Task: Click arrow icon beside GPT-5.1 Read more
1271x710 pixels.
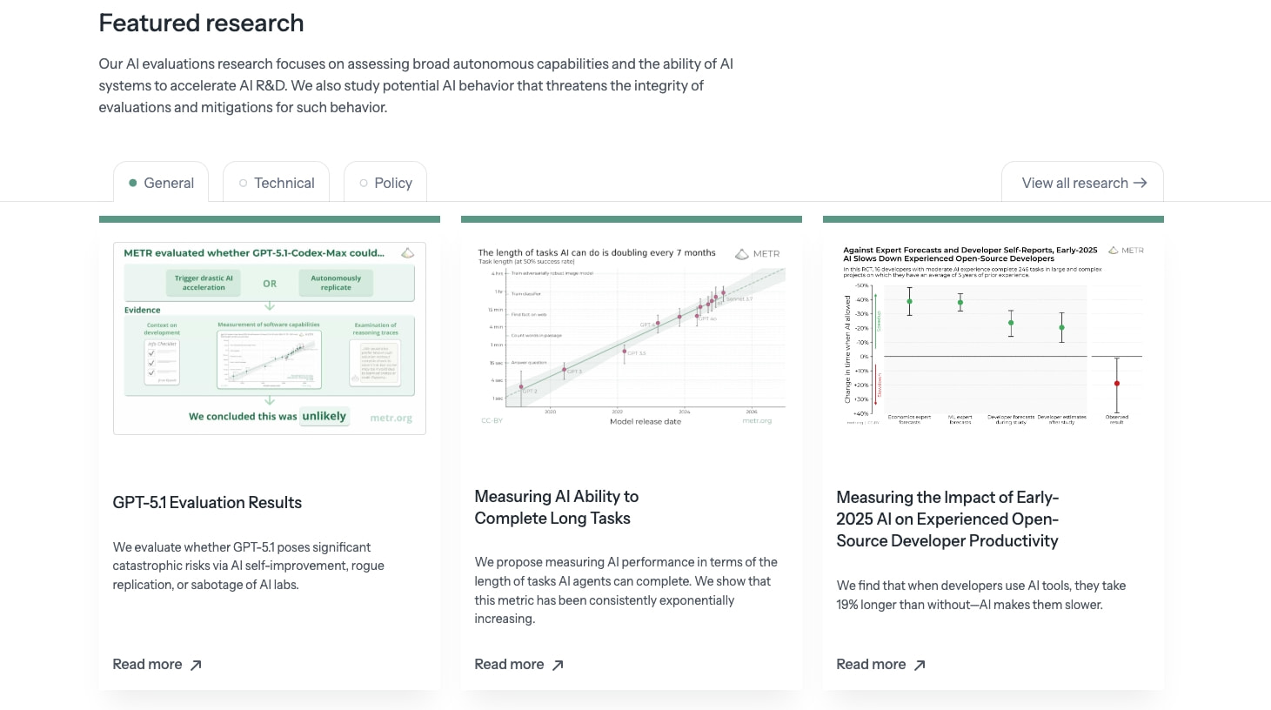Action: pos(196,665)
